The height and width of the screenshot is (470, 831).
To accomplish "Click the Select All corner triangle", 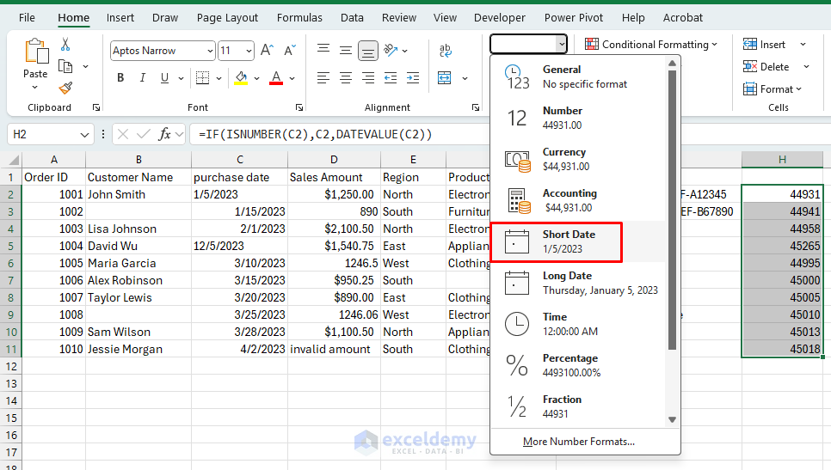I will point(13,160).
